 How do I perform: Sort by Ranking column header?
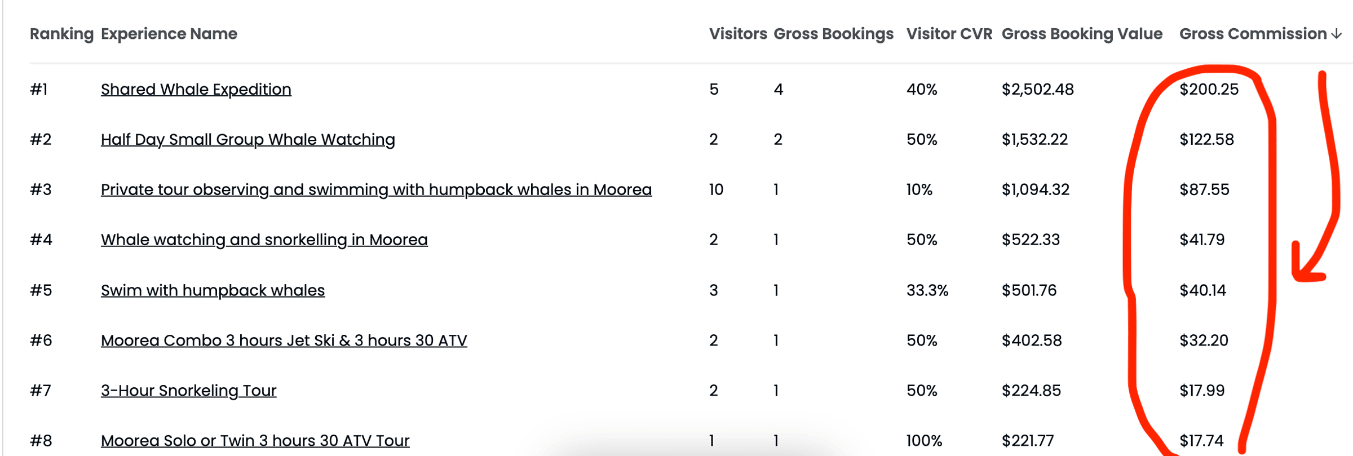[x=61, y=34]
